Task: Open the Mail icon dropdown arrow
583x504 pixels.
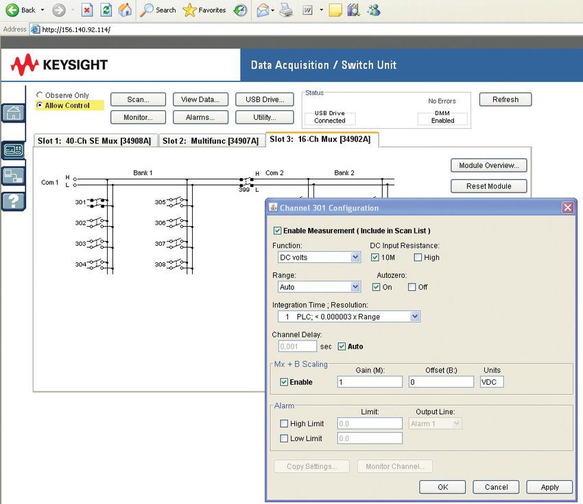Action: [x=273, y=10]
